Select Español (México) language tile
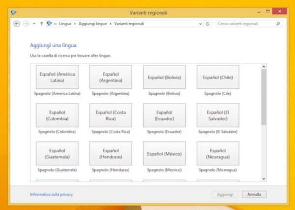 pyautogui.click(x=164, y=154)
